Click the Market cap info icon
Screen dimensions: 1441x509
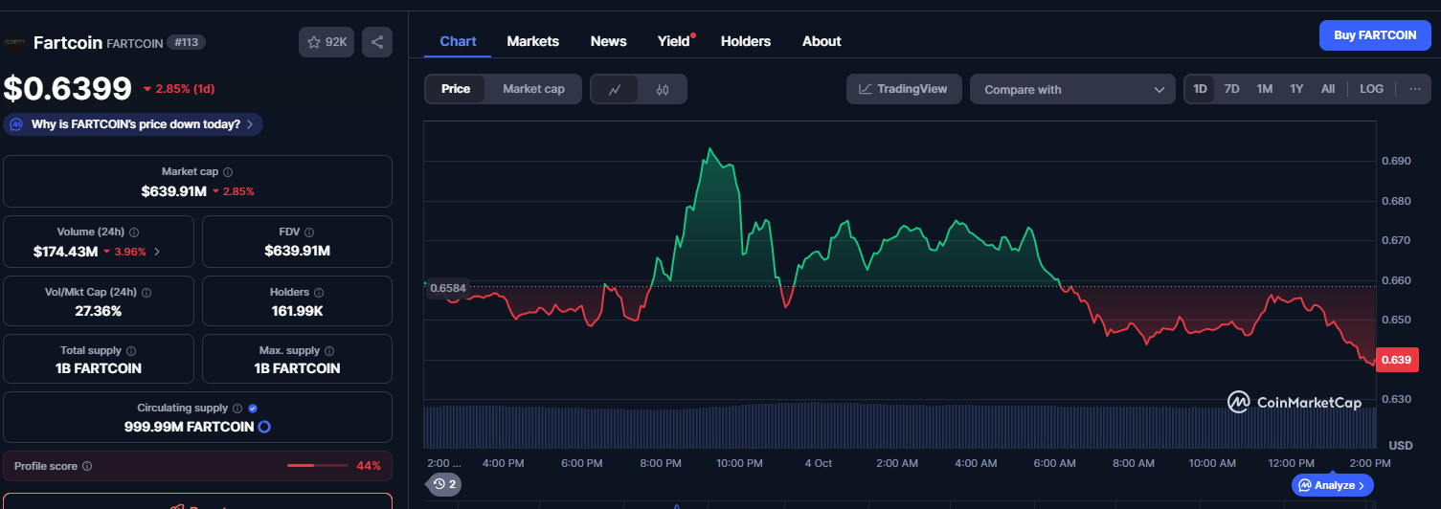(228, 172)
